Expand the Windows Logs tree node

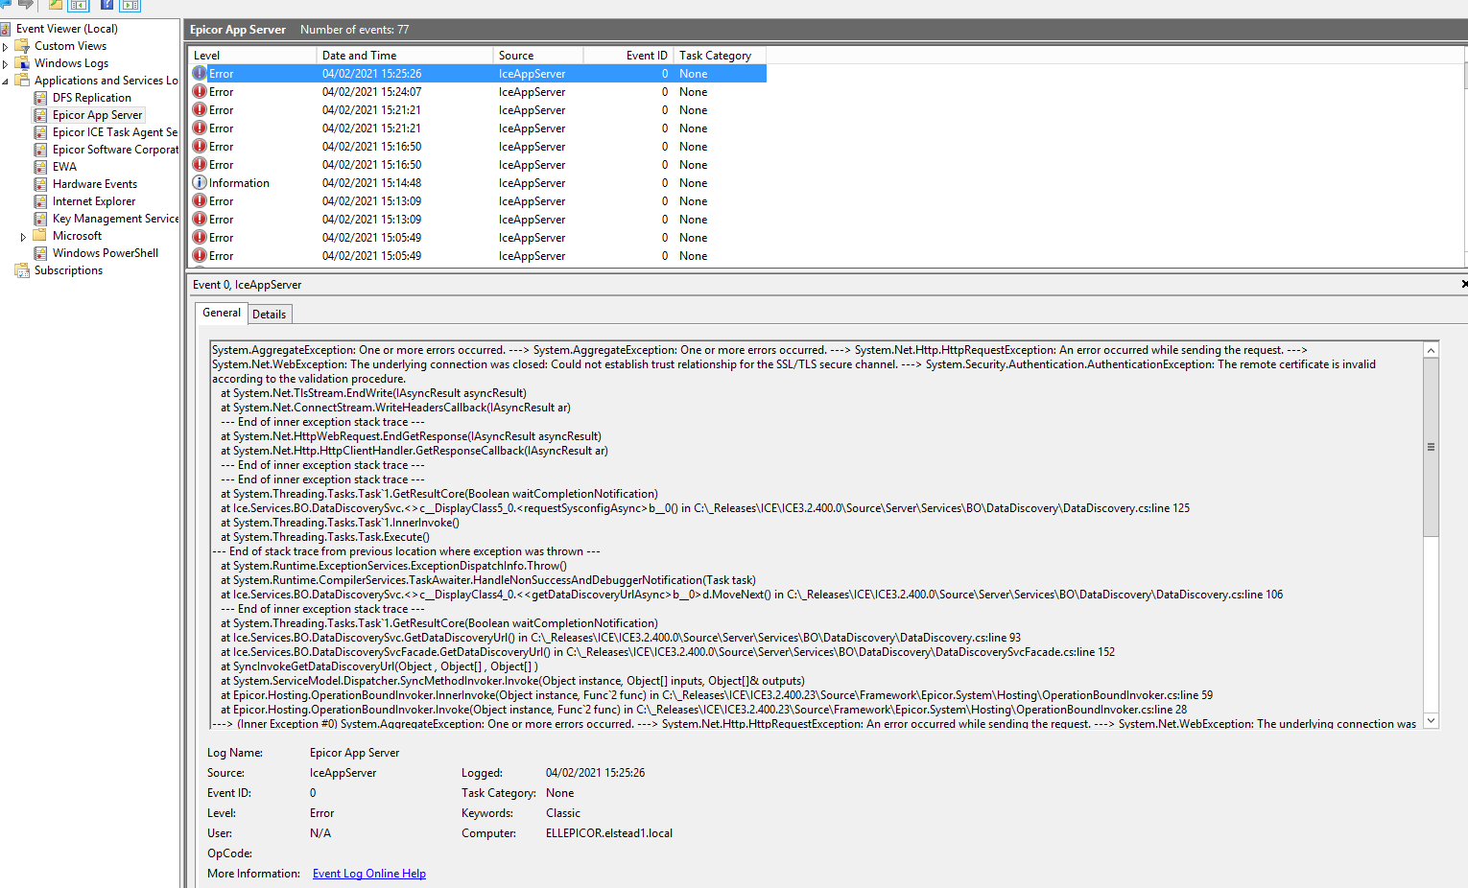[x=6, y=63]
